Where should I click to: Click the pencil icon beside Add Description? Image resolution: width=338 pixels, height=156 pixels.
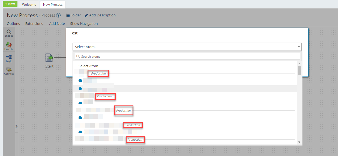tap(86, 15)
